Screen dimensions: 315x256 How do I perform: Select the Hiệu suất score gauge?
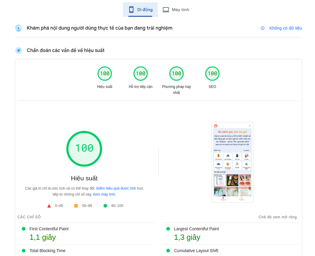pos(105,74)
